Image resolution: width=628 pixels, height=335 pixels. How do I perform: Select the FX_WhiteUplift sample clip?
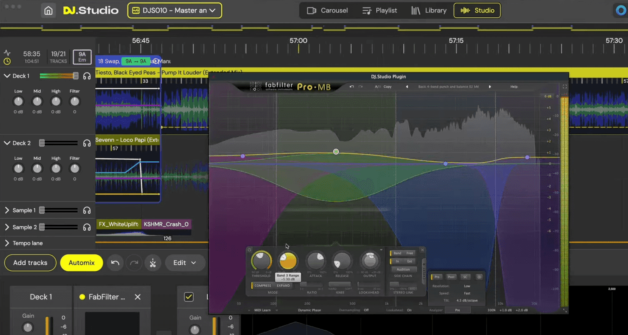[119, 224]
